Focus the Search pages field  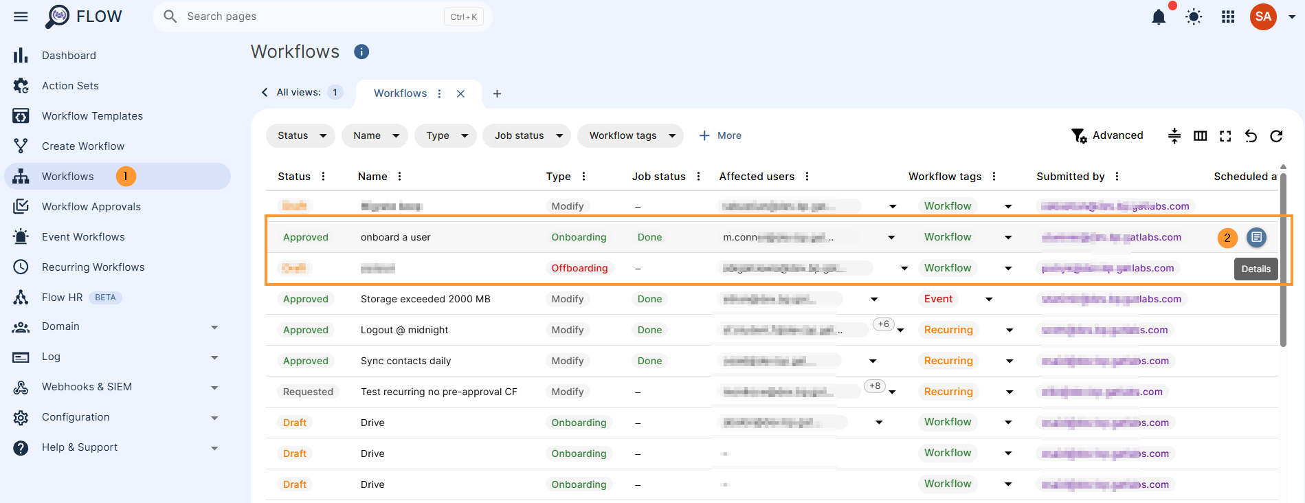(322, 16)
